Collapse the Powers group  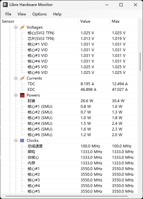[16, 95]
